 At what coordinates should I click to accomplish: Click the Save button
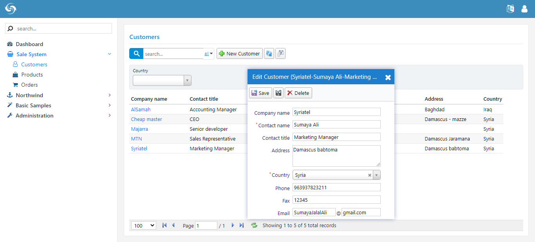tap(260, 93)
